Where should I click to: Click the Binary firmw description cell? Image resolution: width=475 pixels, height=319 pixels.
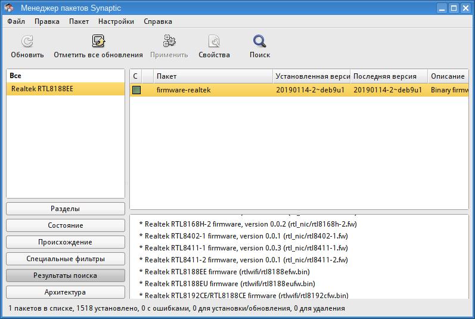(x=449, y=90)
